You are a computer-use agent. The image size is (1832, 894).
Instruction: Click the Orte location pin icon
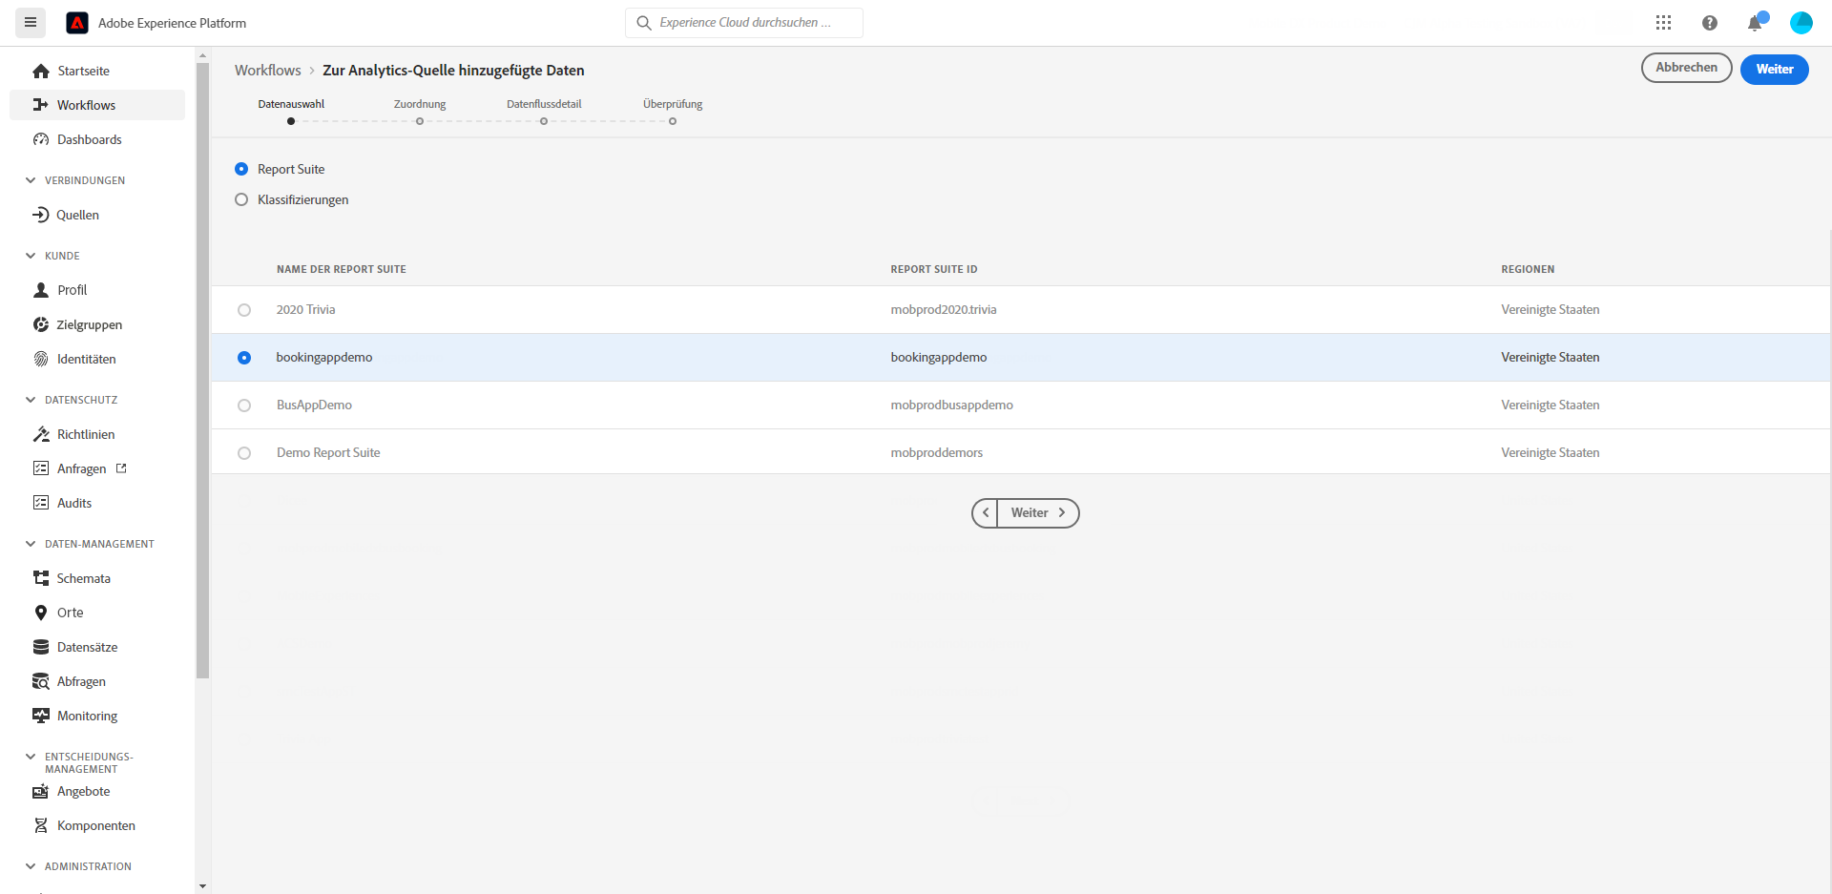pos(41,613)
